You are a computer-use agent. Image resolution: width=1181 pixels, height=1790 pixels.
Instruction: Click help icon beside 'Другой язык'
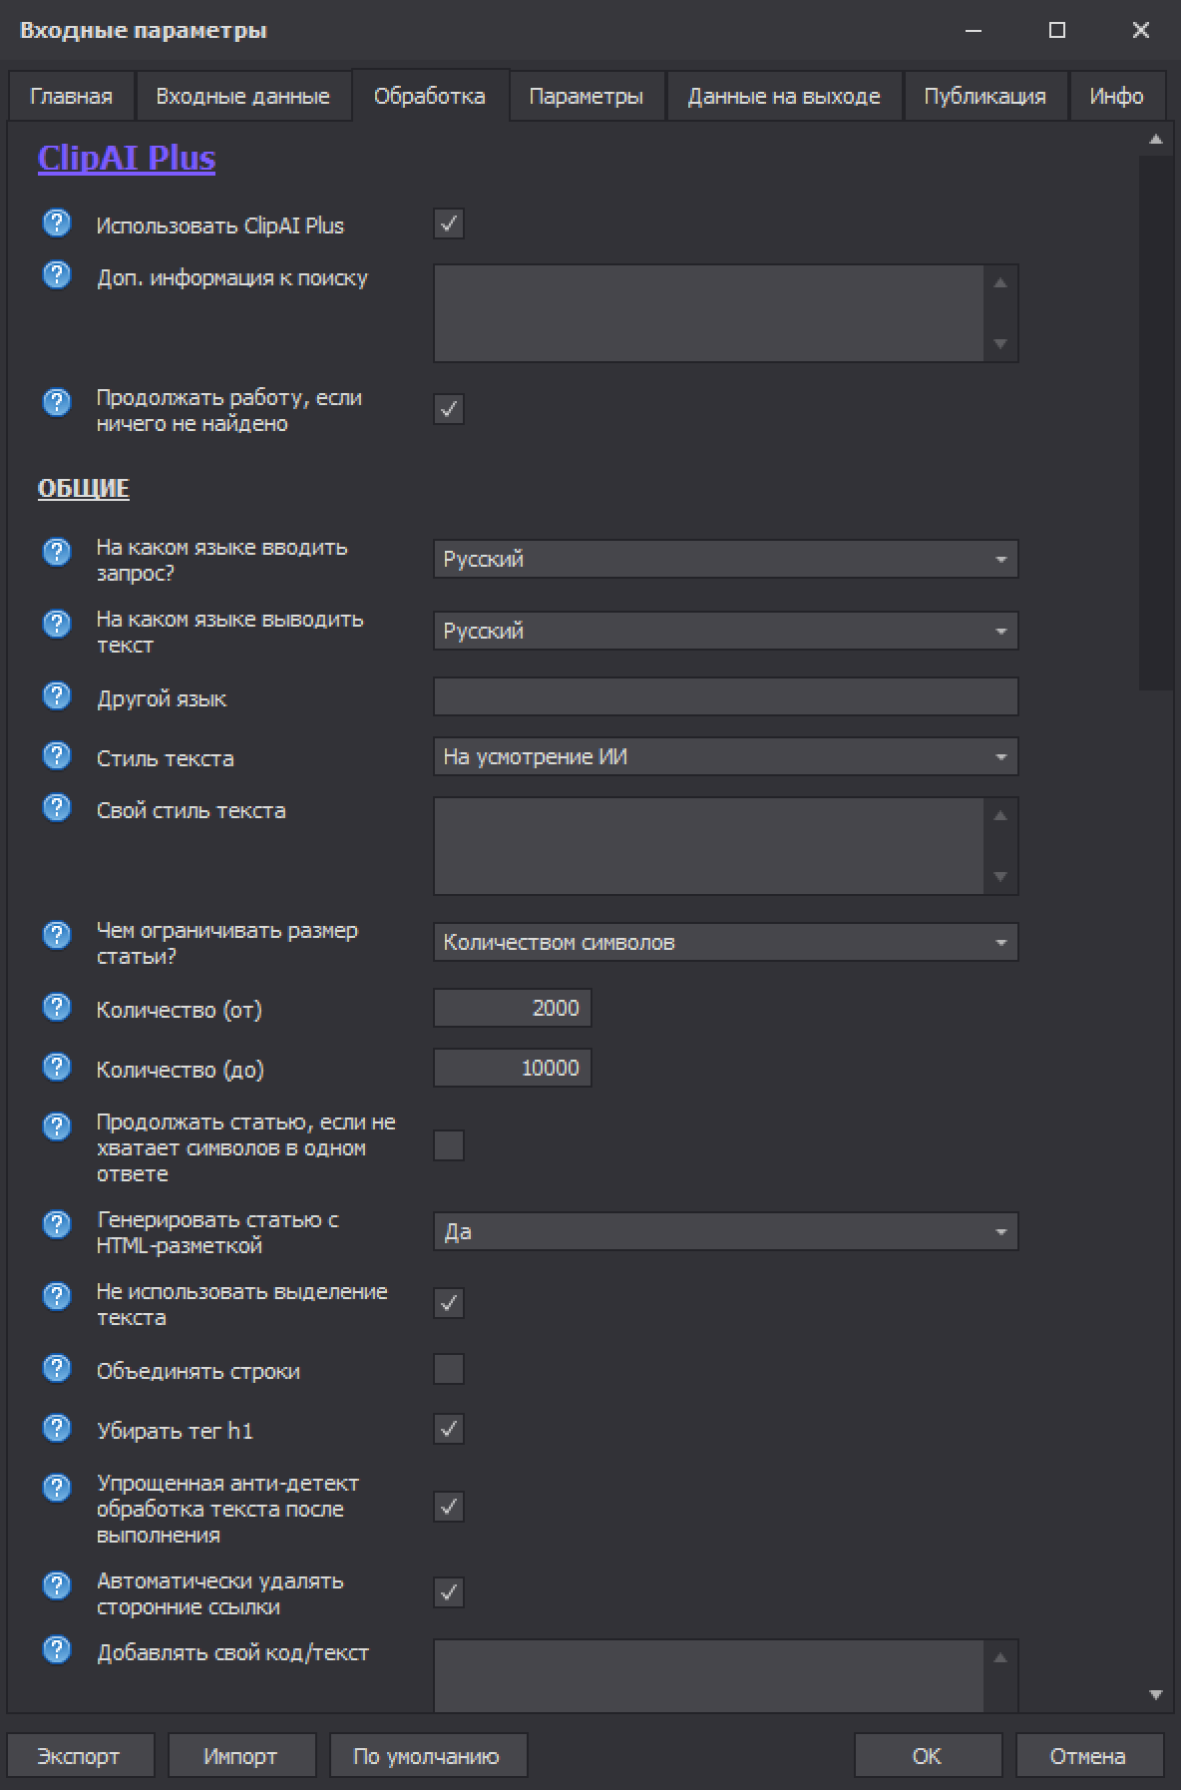click(x=57, y=695)
